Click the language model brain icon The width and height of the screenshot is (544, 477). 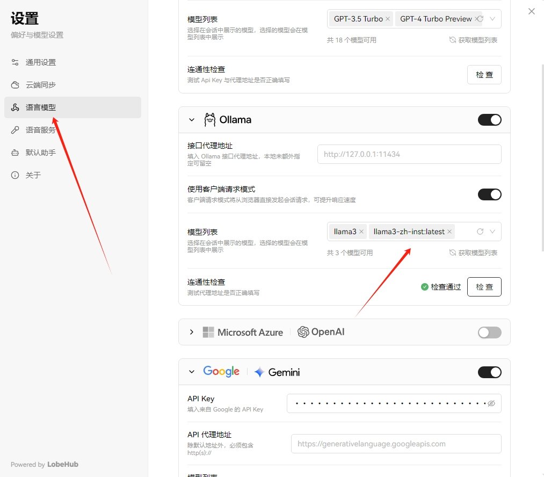pos(15,107)
